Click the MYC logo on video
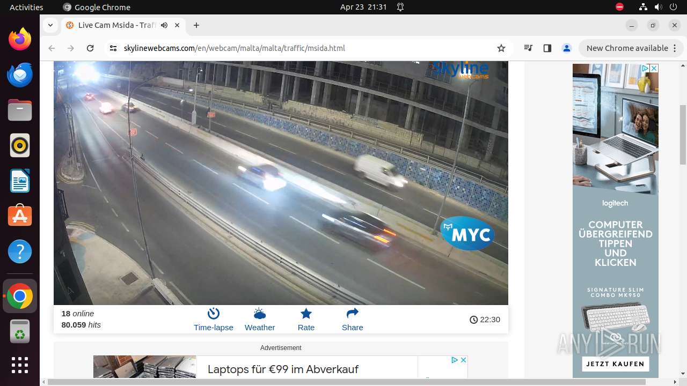Viewport: 687px width, 386px height. click(467, 233)
